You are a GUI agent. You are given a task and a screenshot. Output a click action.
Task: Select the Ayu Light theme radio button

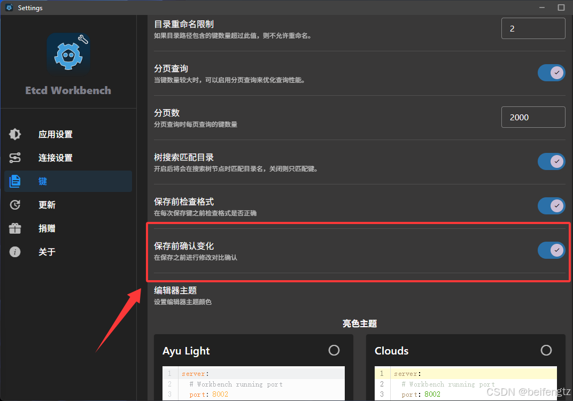[x=334, y=350]
